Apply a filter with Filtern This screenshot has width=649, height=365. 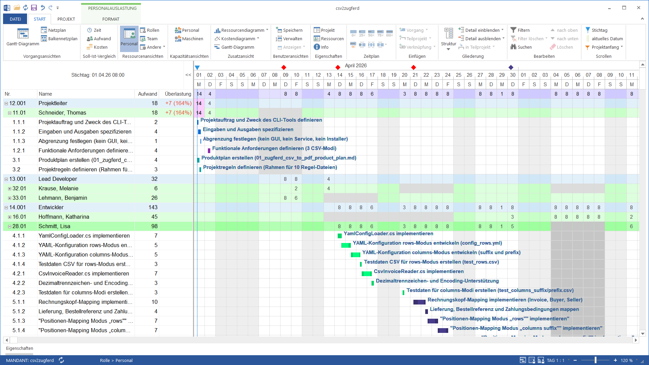pyautogui.click(x=520, y=30)
